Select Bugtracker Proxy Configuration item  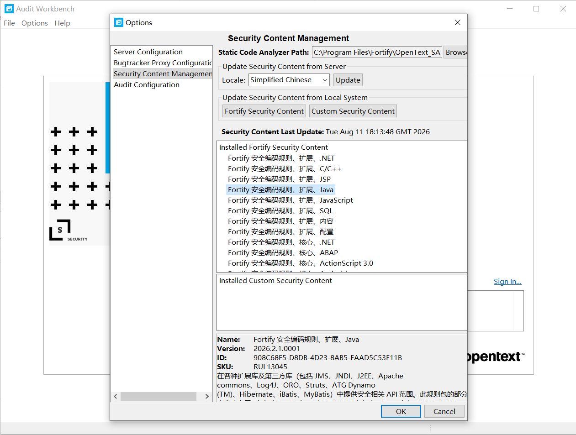click(x=162, y=63)
